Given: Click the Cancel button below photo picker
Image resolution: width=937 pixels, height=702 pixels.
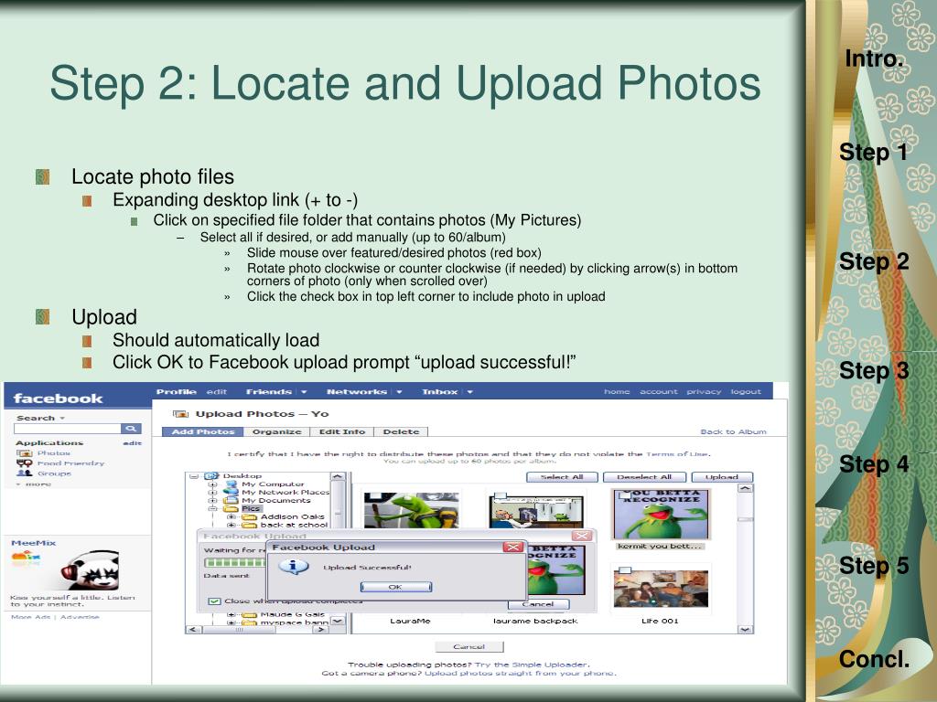Looking at the screenshot, I should coord(469,646).
